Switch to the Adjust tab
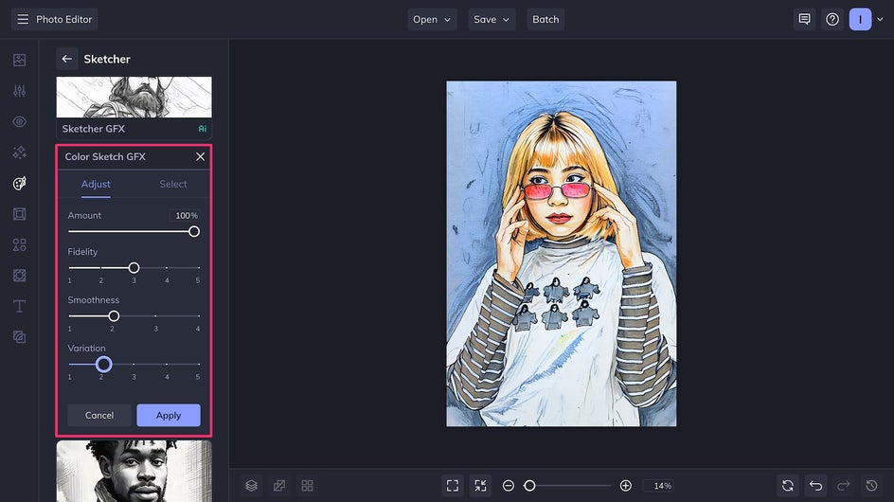Screen dimensions: 894x502 click(96, 185)
